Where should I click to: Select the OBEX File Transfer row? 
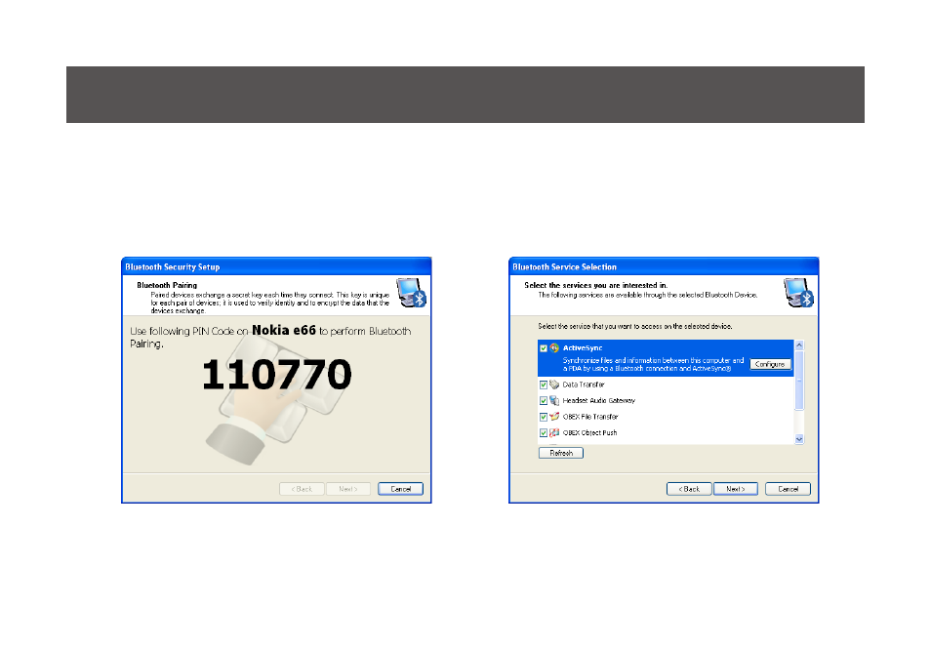tap(666, 417)
